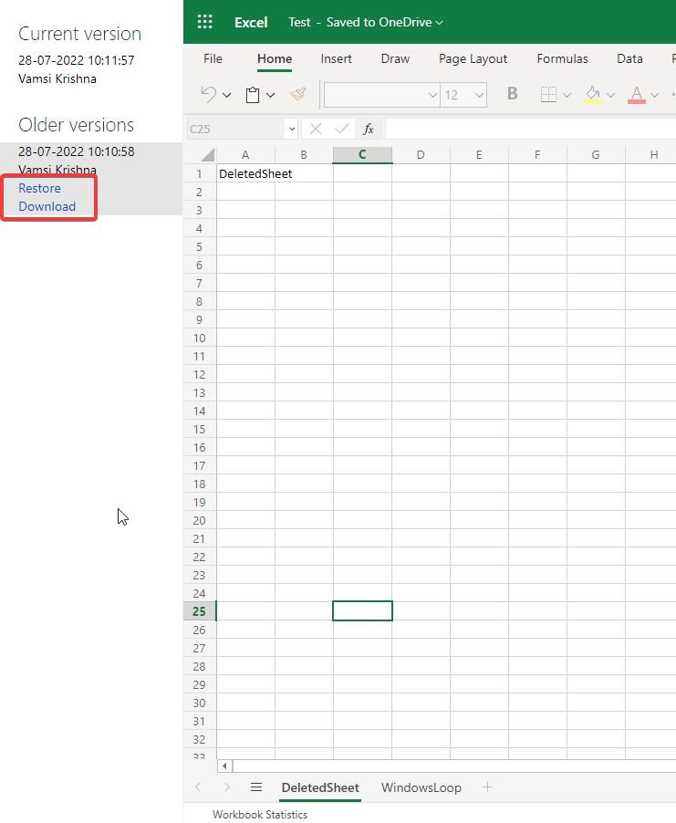Switch to the WindowsLoop sheet tab
676x823 pixels.
(421, 787)
